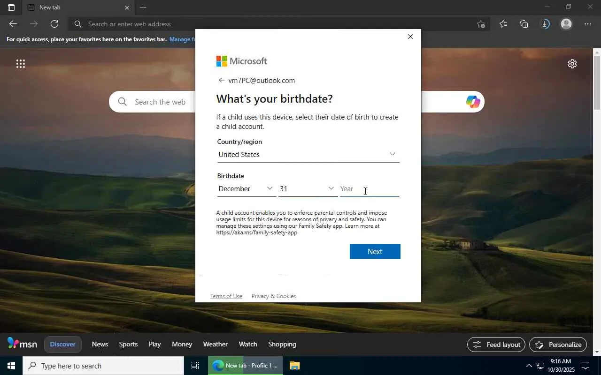Click the Next button
The image size is (601, 375).
(x=375, y=251)
